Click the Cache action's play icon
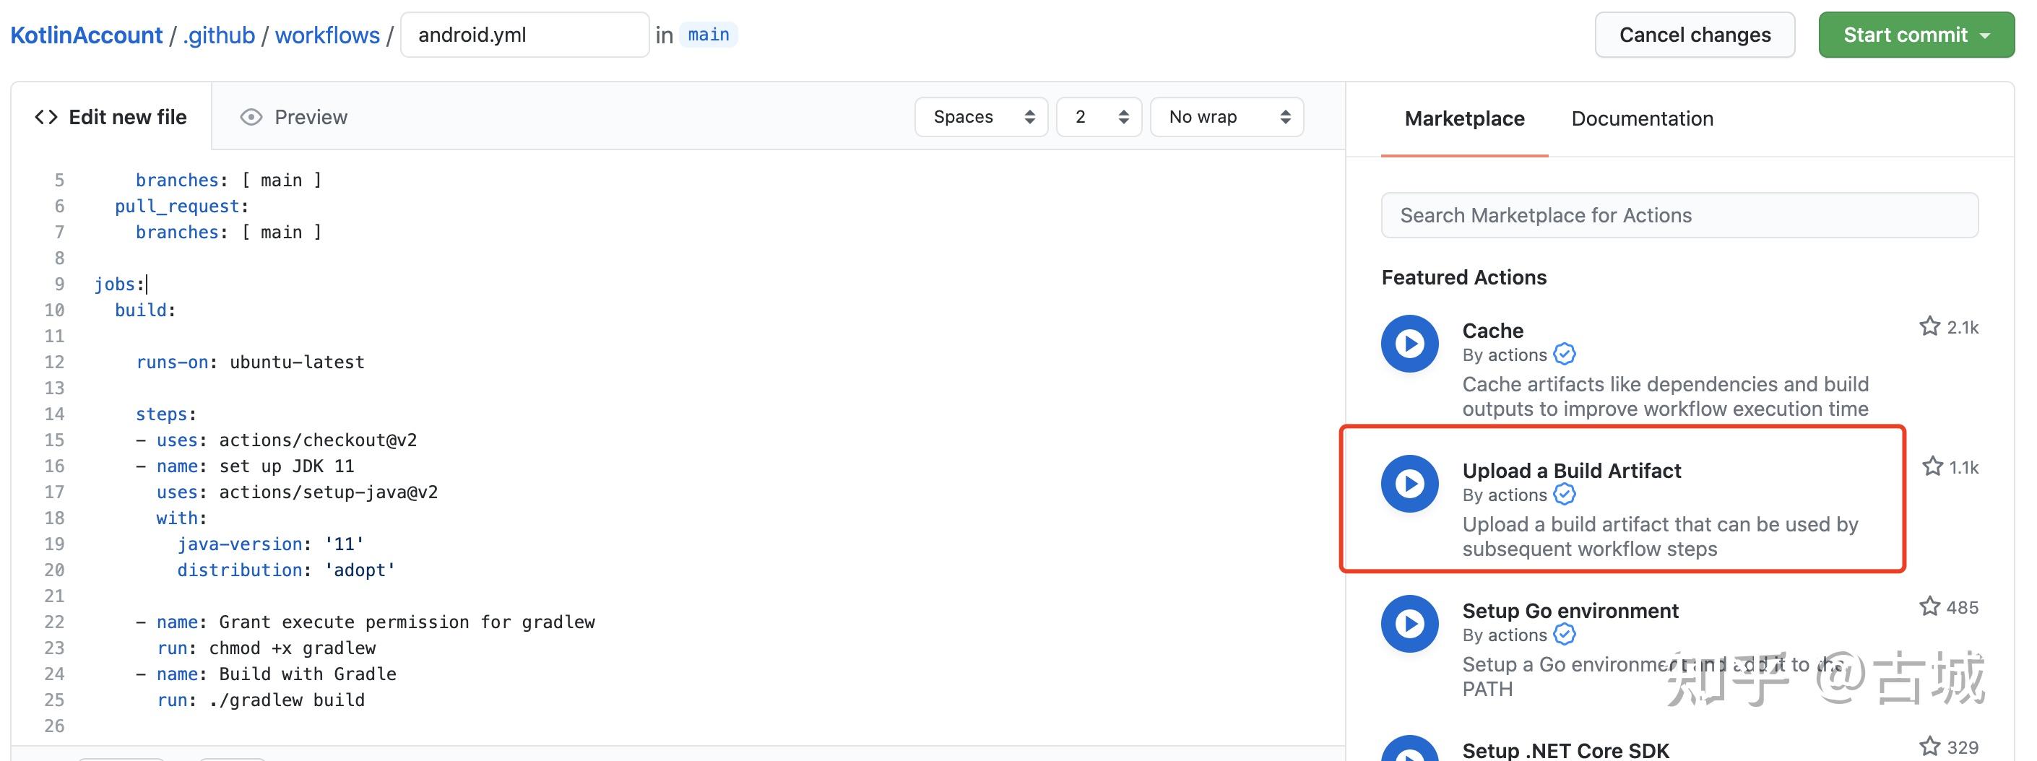2037x761 pixels. [1409, 343]
